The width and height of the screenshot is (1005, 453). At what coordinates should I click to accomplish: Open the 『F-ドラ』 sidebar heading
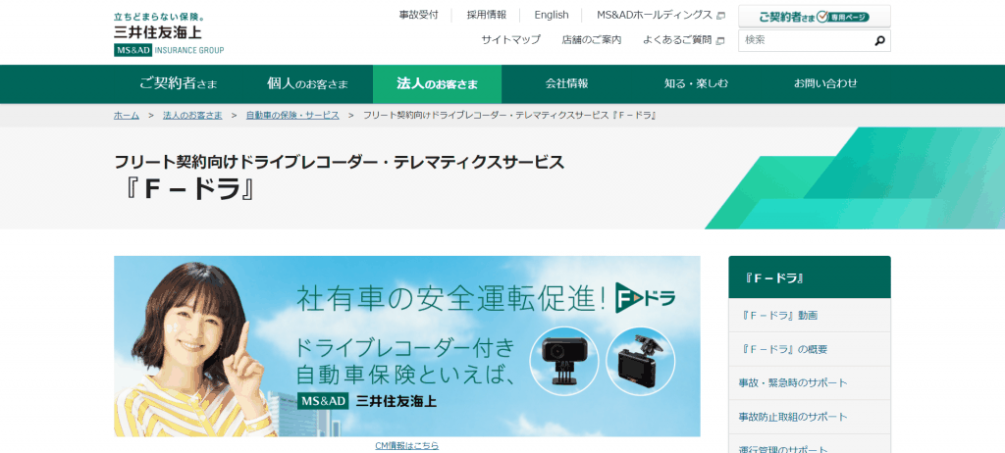coord(810,277)
